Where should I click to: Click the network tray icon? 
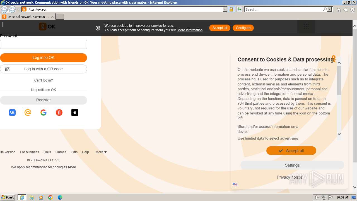(x=324, y=197)
